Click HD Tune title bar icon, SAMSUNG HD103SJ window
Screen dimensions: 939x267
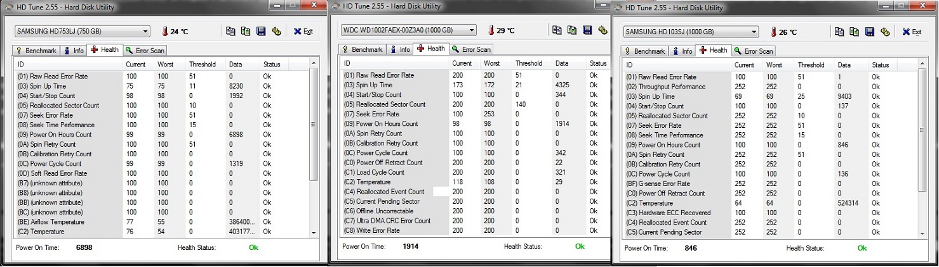click(x=618, y=8)
